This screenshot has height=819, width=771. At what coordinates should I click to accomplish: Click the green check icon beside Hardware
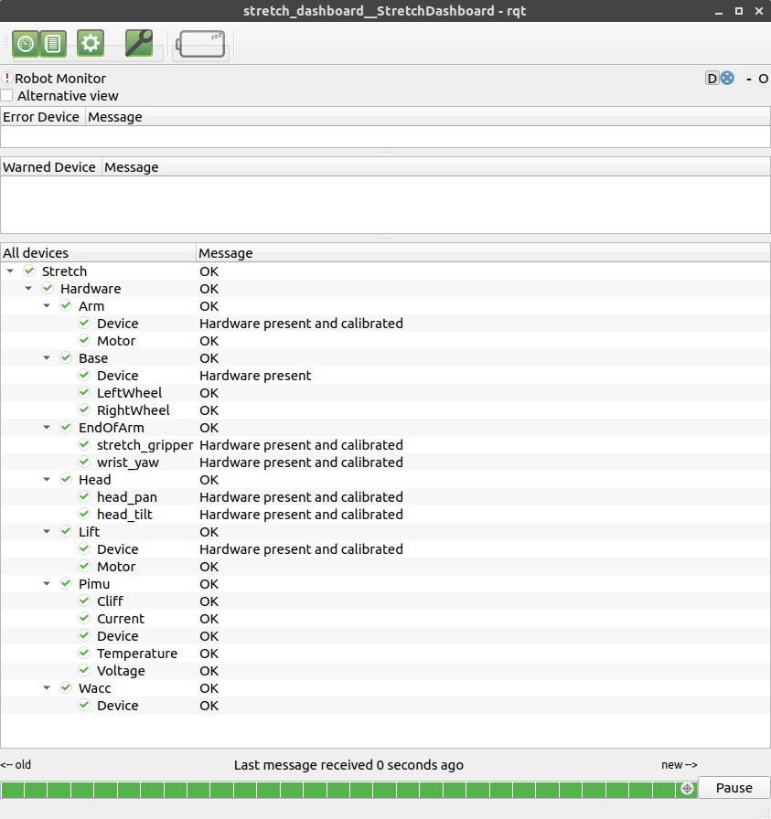point(48,288)
